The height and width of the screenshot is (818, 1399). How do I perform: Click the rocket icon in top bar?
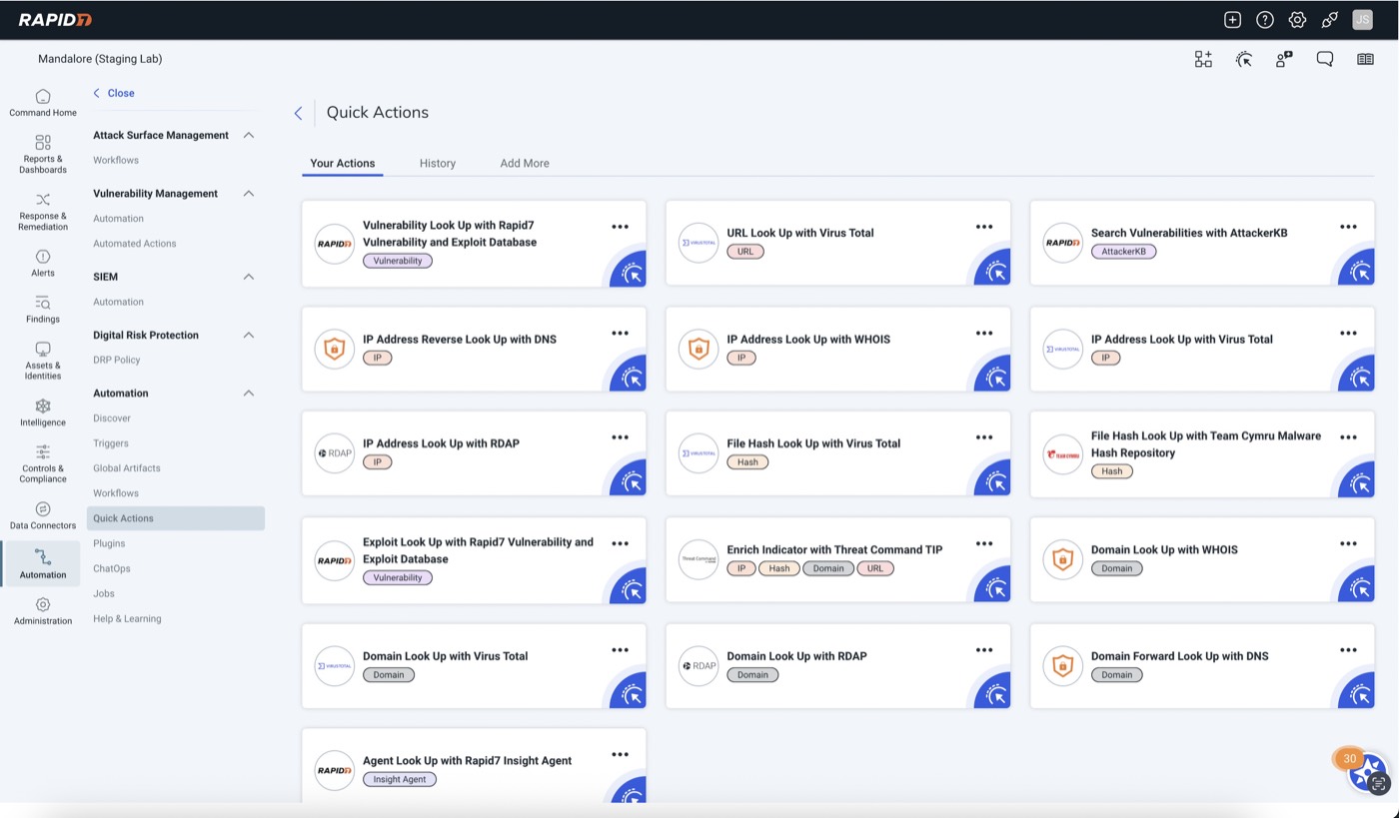(1329, 20)
